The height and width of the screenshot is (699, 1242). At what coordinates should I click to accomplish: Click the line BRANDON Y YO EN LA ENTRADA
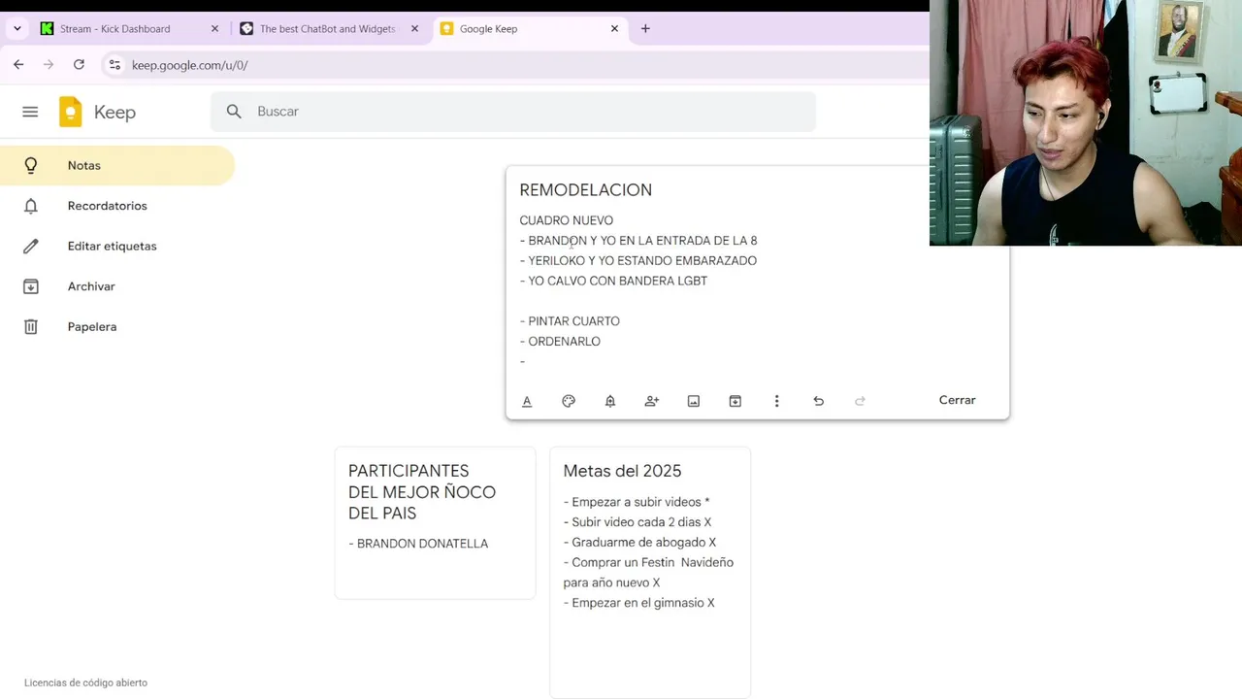(x=638, y=241)
